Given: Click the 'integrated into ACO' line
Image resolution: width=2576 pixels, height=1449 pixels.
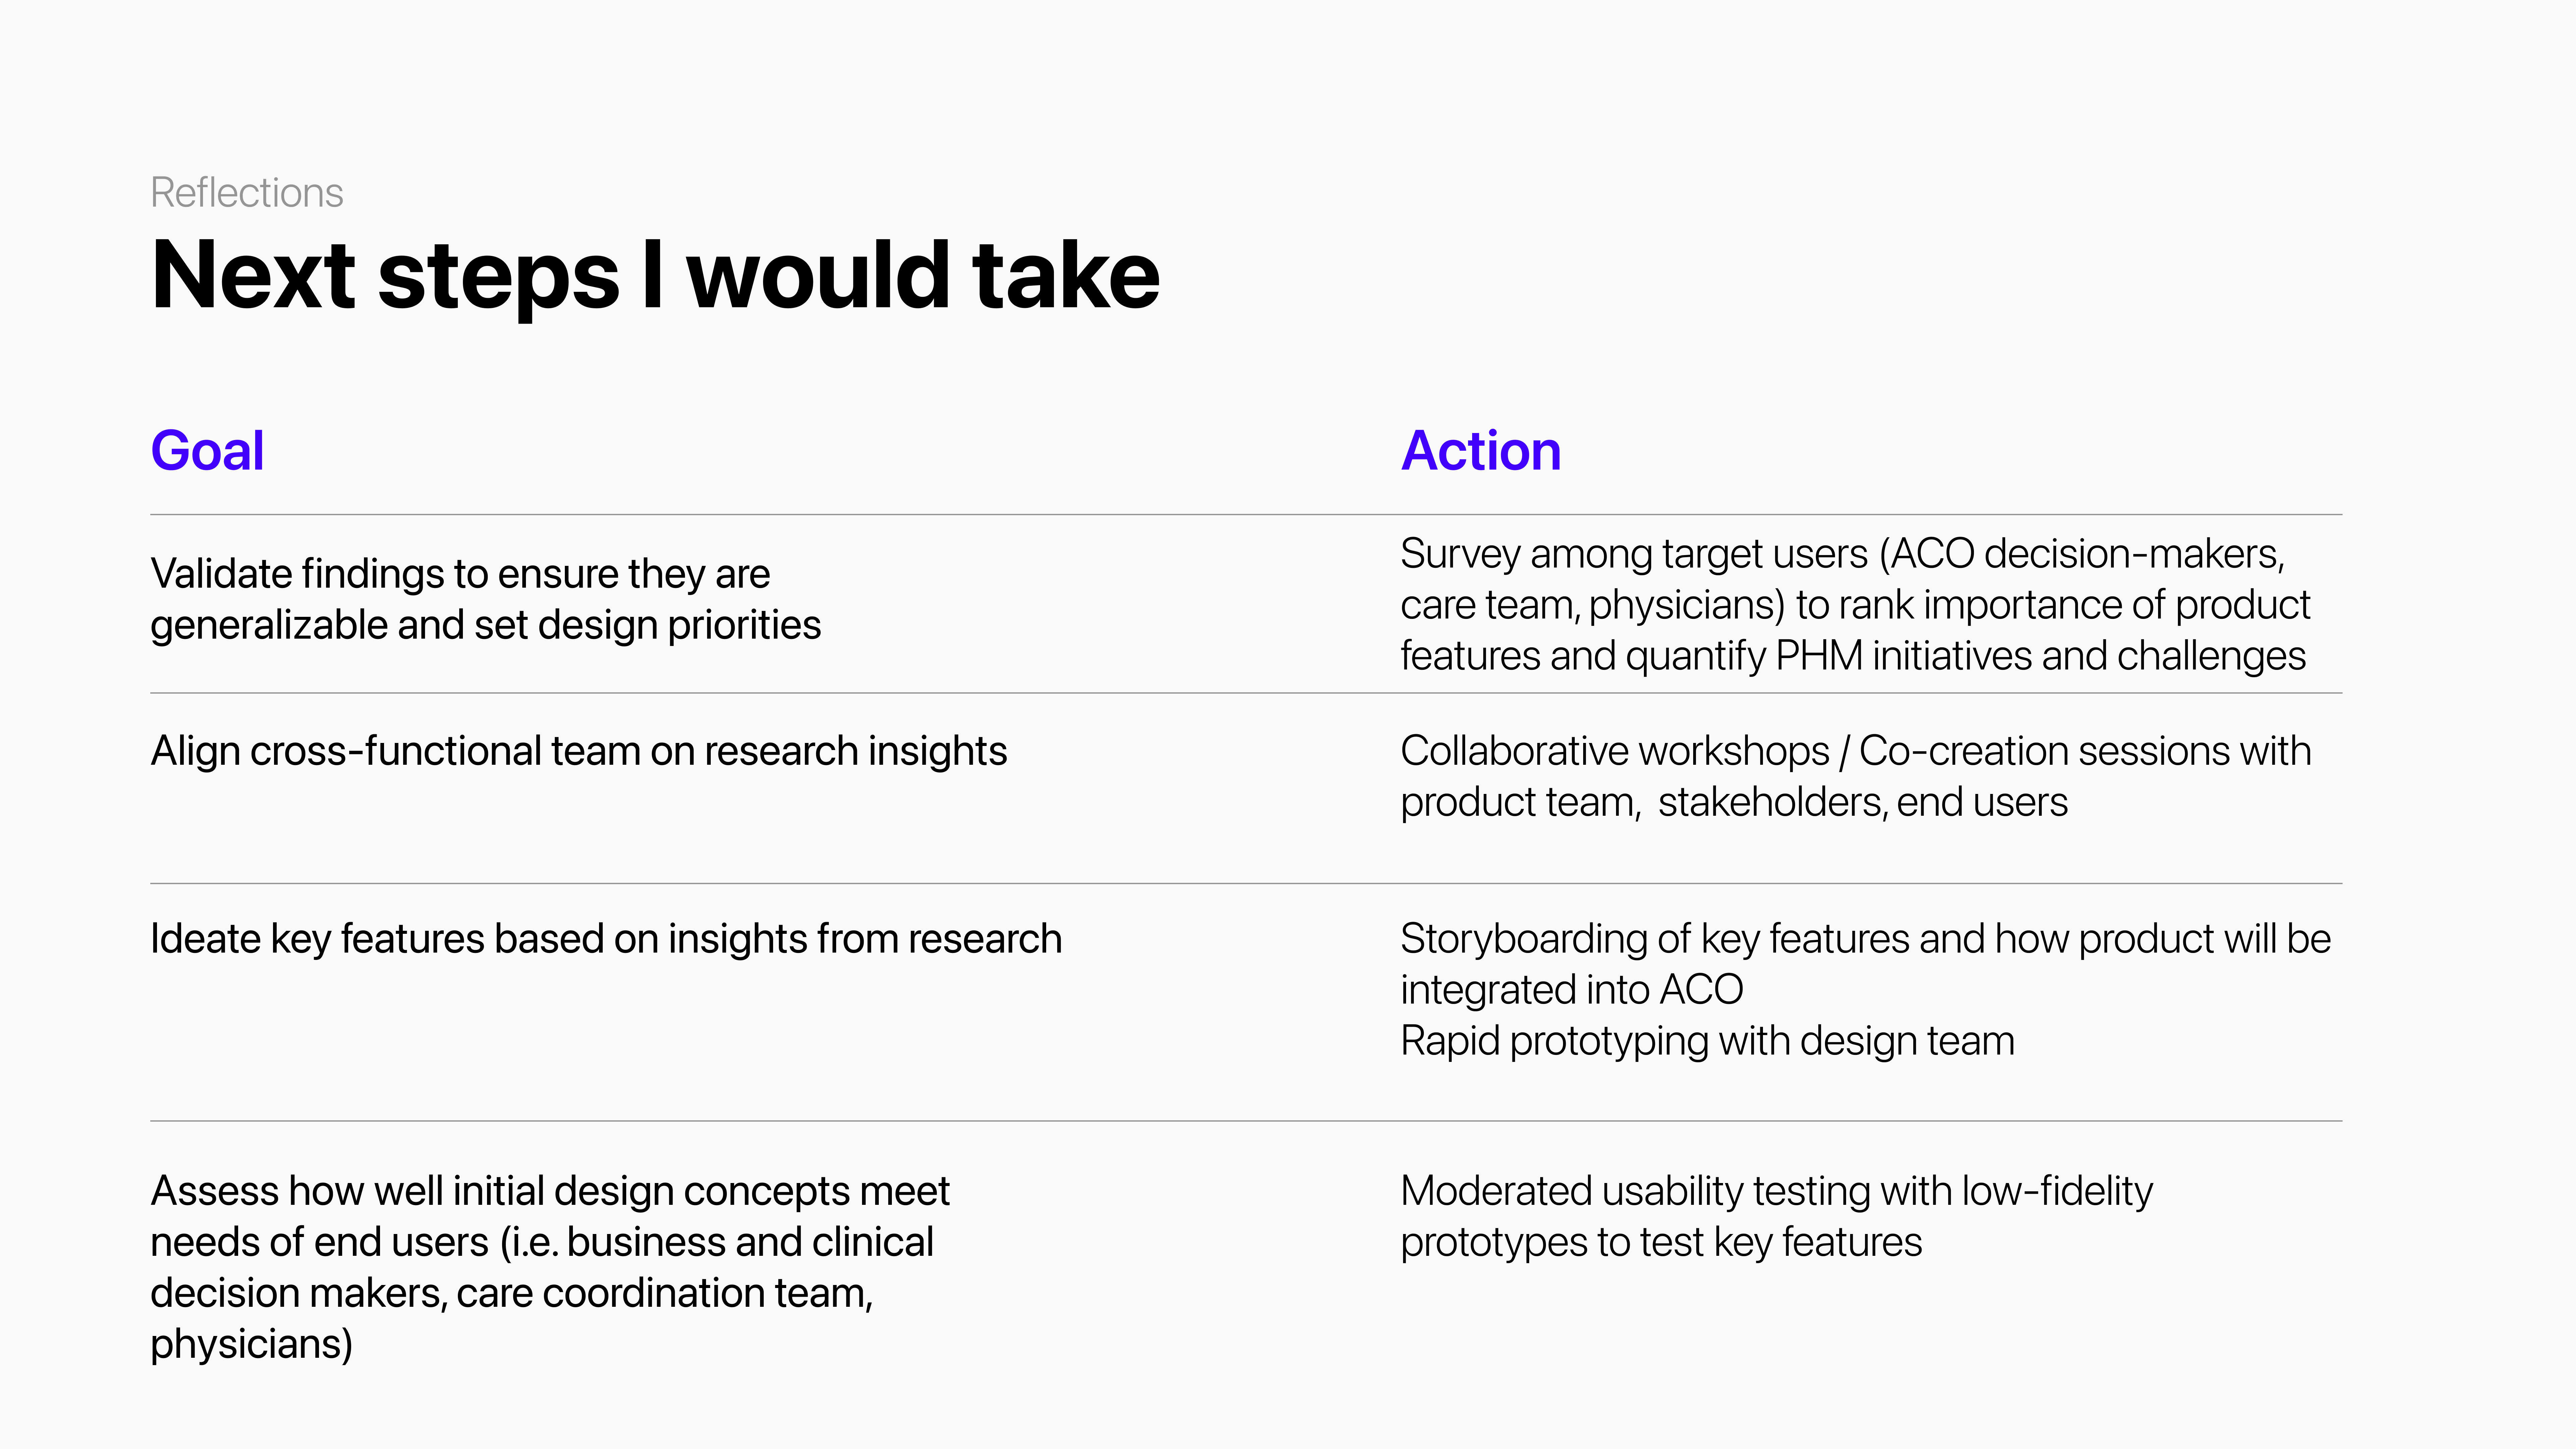Looking at the screenshot, I should tap(1571, 990).
